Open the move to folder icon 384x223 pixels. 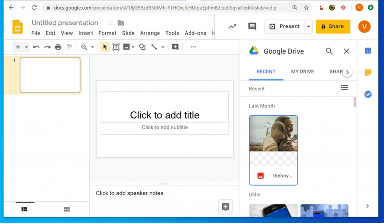tap(121, 23)
